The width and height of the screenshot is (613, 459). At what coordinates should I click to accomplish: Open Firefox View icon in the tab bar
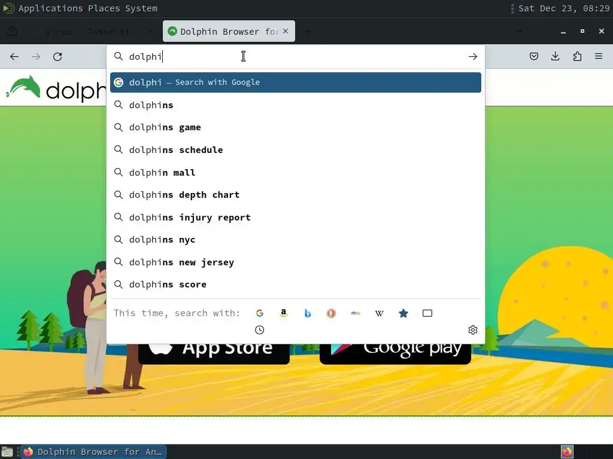(x=12, y=31)
